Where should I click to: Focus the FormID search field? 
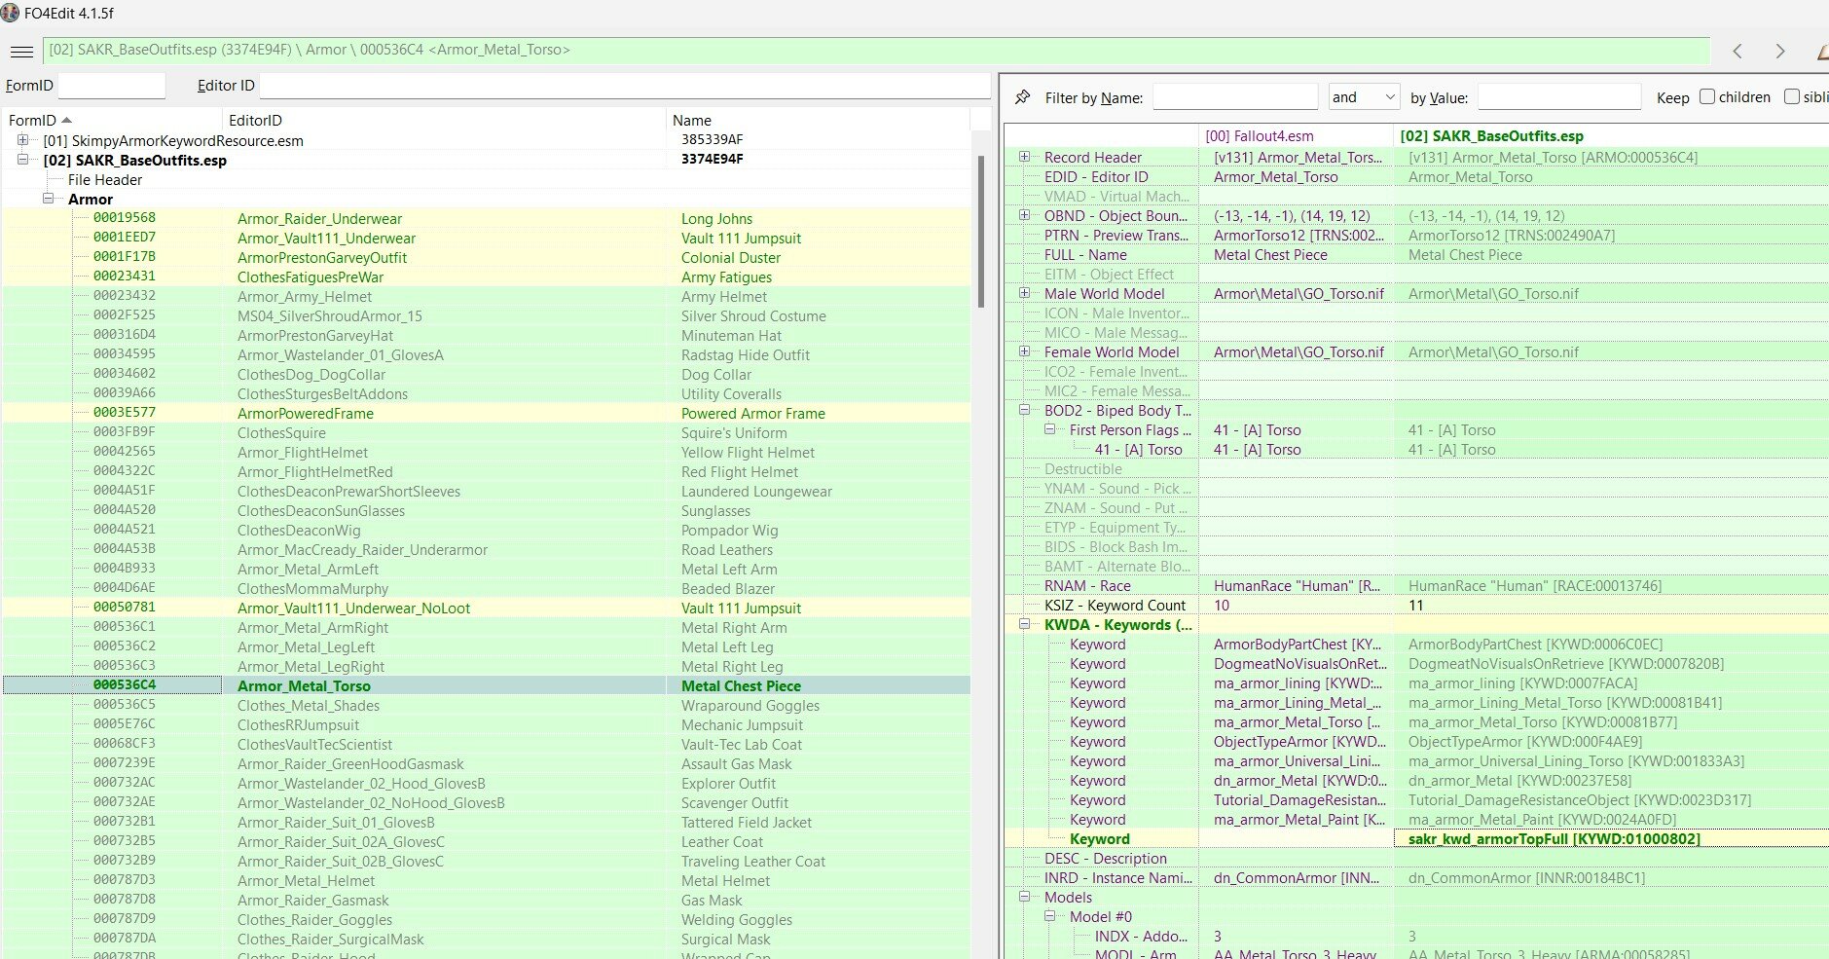(112, 86)
